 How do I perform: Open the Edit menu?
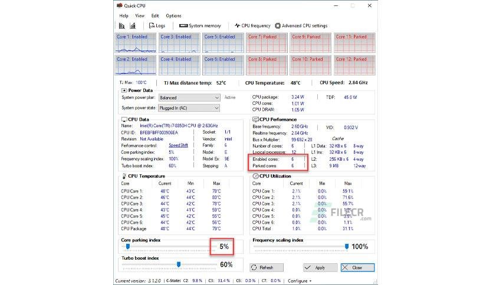[x=155, y=16]
